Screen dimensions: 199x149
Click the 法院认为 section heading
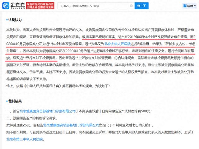tap(15, 20)
